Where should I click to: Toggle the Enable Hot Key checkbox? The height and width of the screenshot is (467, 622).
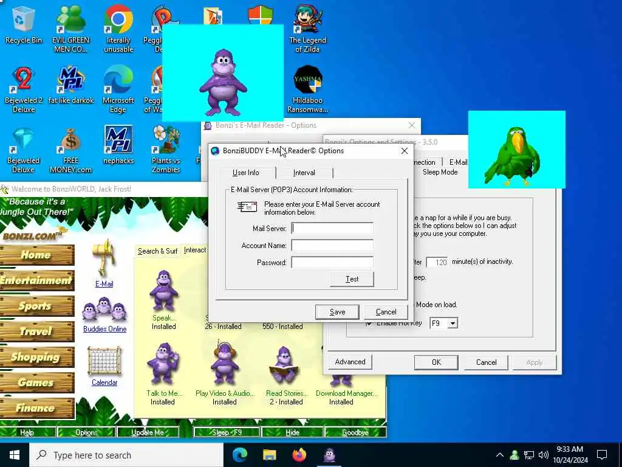click(369, 323)
